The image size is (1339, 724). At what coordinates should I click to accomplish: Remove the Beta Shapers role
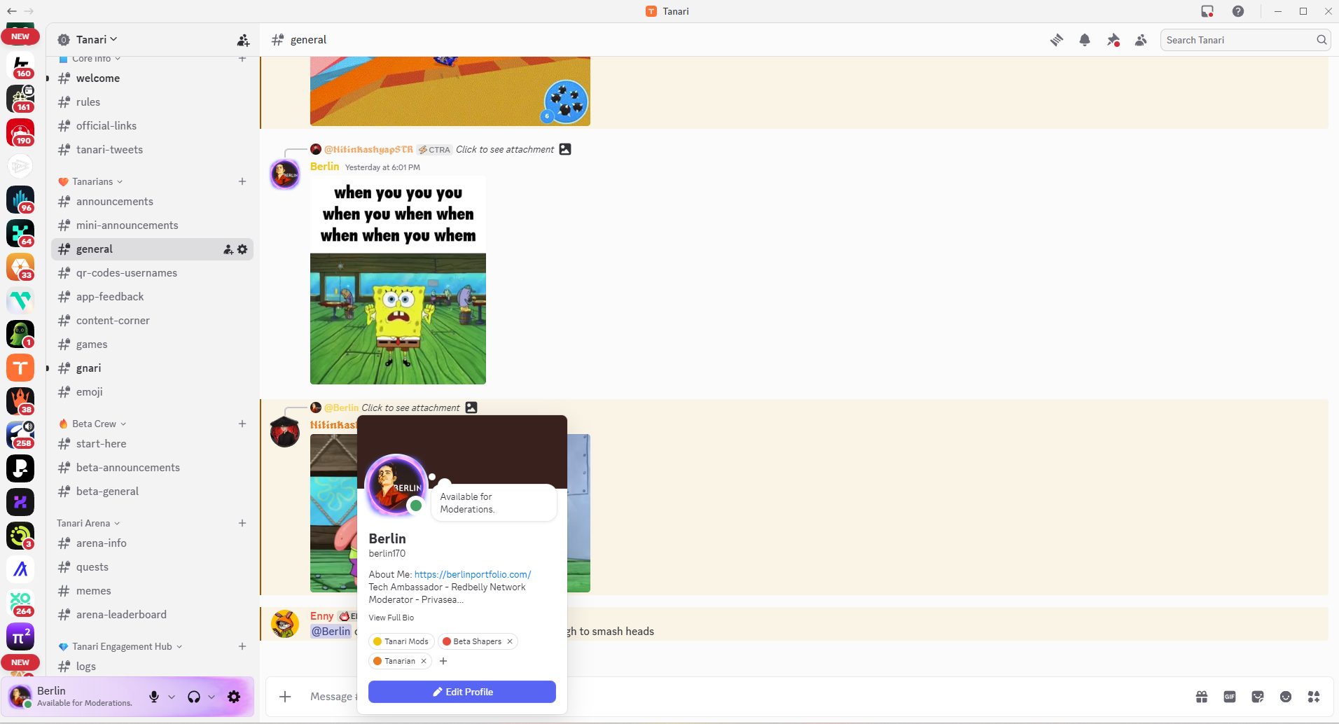(510, 641)
